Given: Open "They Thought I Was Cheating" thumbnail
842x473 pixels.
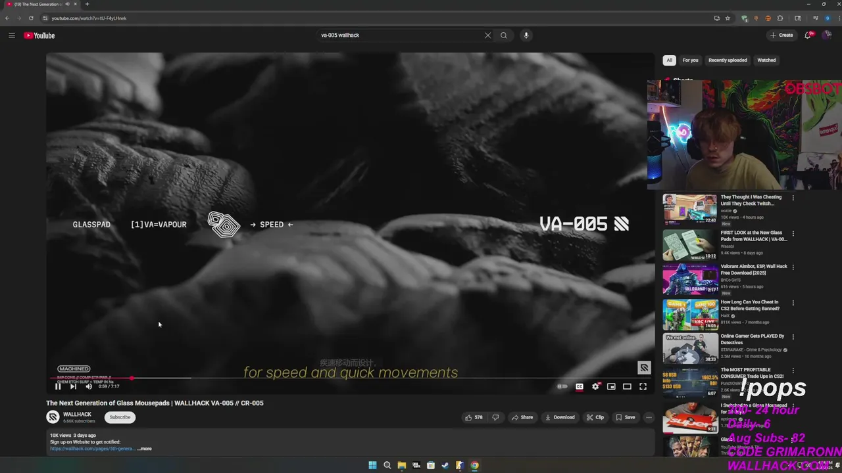Looking at the screenshot, I should [689, 209].
